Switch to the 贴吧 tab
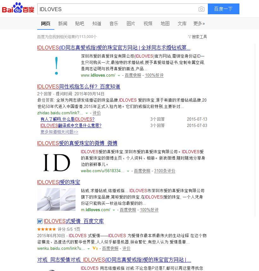Screen dimensions: 259x271 tap(80, 23)
